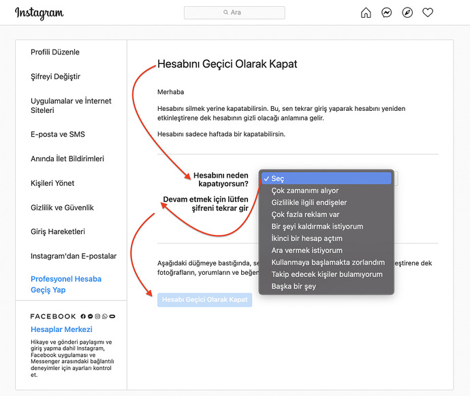
Task: Choose 'Gizlilikle ilgili endişeler' reason
Action: (x=326, y=202)
